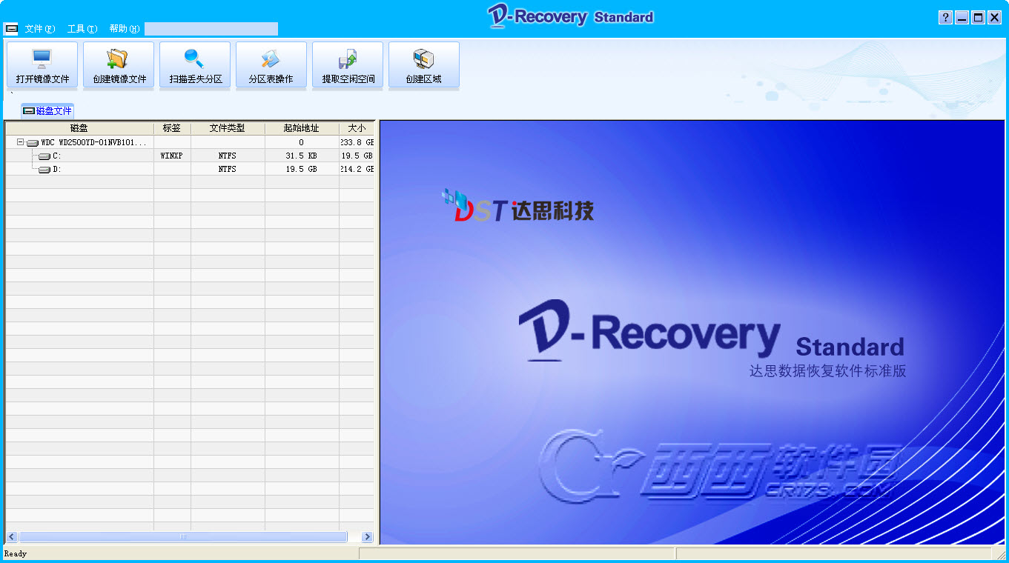Click the 233.8 GB disk size cell

[x=357, y=142]
